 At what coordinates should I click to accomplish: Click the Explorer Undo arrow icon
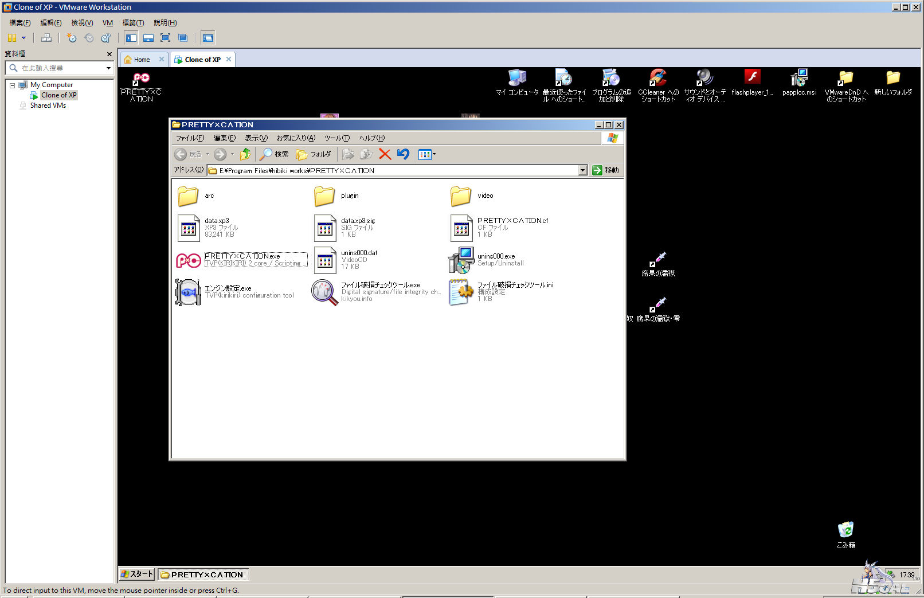403,154
